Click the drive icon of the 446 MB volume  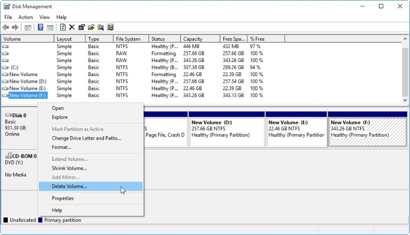point(5,47)
